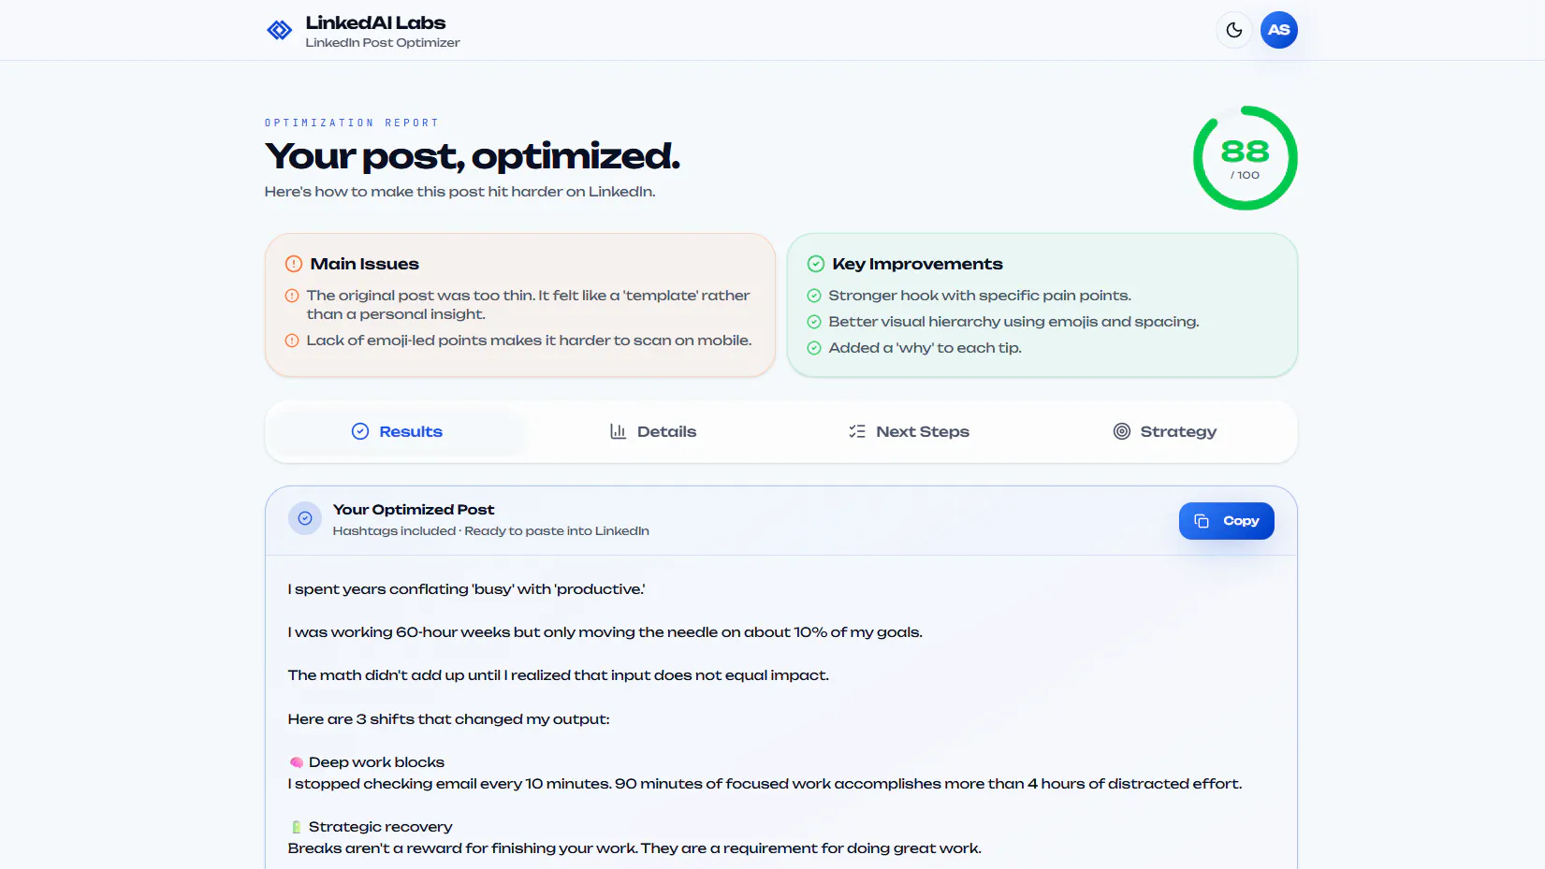Click the 'OPTIMIZATION REPORT' label
The image size is (1545, 869).
click(x=352, y=123)
